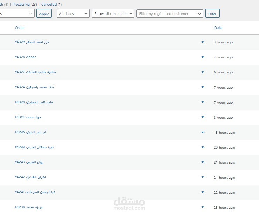Click the "15 hours ago" date

[224, 132]
